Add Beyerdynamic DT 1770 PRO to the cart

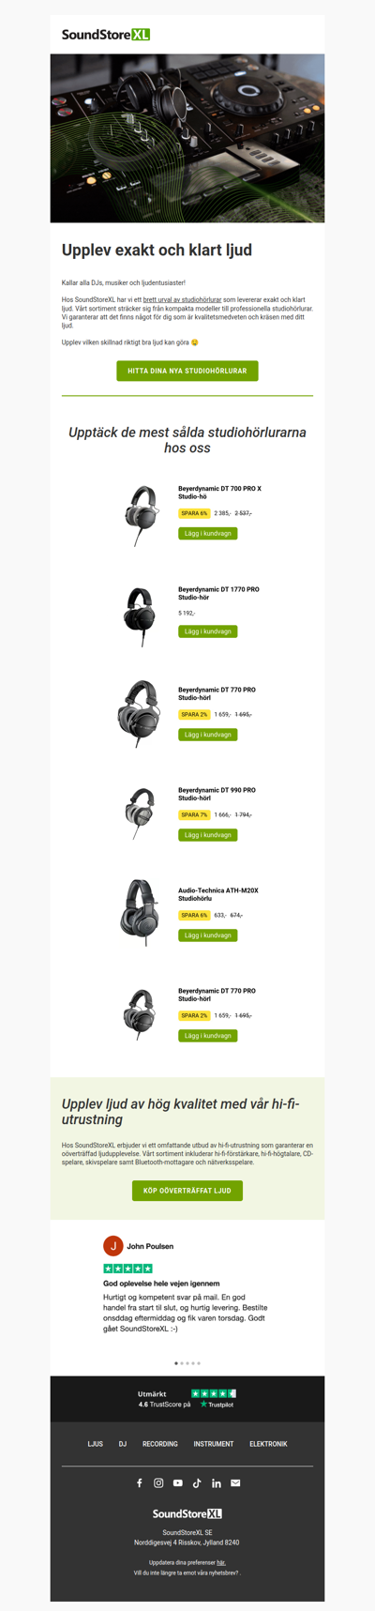point(208,631)
